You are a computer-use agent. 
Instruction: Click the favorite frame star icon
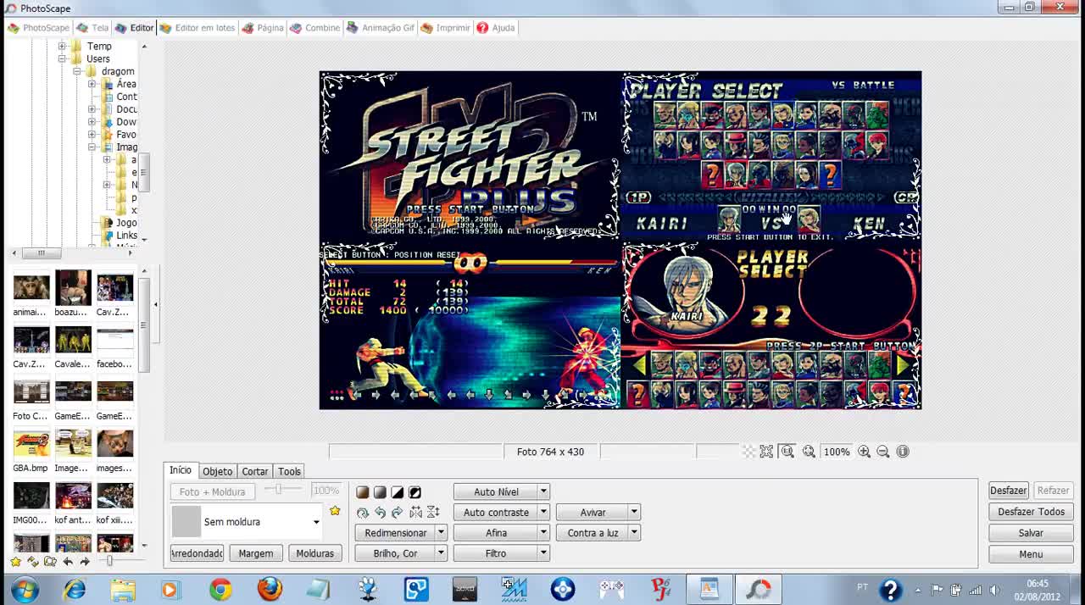pos(335,511)
